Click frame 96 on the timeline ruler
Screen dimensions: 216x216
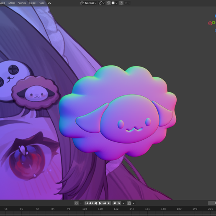[69, 209]
